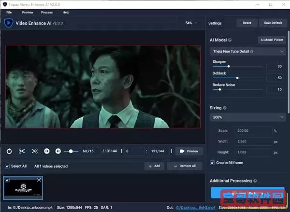This screenshot has height=212, width=290.
Task: Click the 'FPS: 25' input status text
Action: pos(91,208)
